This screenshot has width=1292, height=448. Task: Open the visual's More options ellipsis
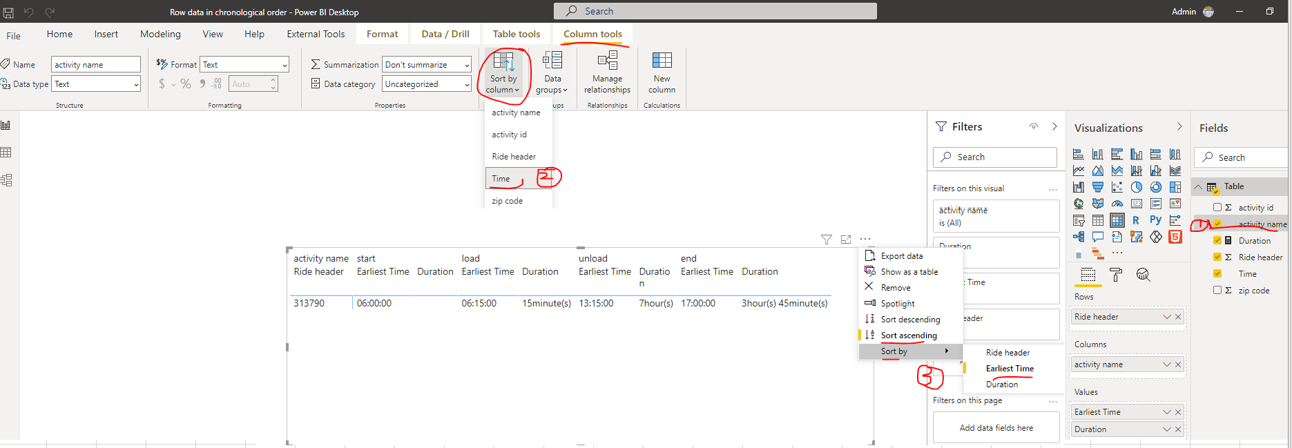[865, 239]
